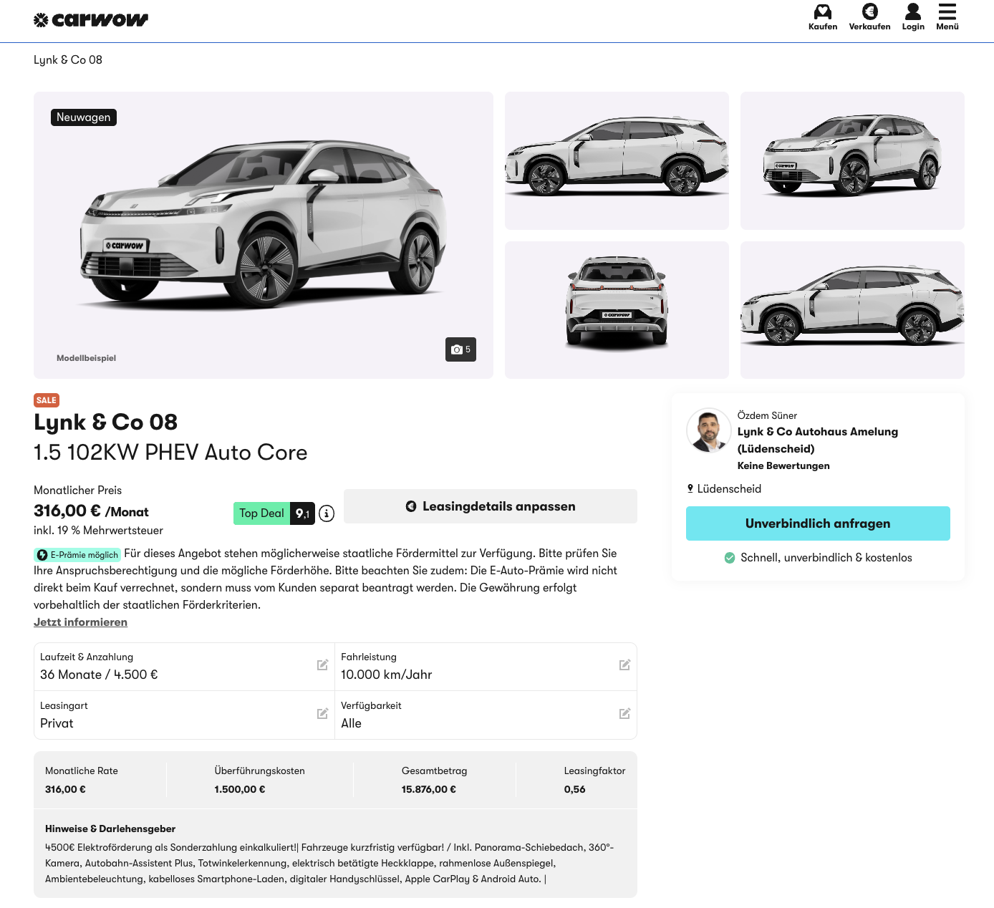994x908 pixels.
Task: Click Lynk & Co 08 breadcrumb
Action: pyautogui.click(x=68, y=60)
